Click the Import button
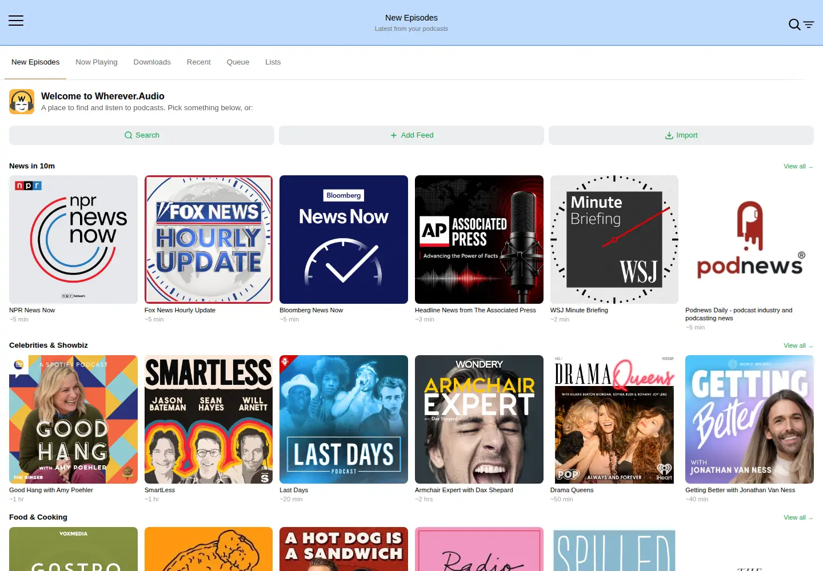Image resolution: width=823 pixels, height=571 pixels. tap(681, 135)
